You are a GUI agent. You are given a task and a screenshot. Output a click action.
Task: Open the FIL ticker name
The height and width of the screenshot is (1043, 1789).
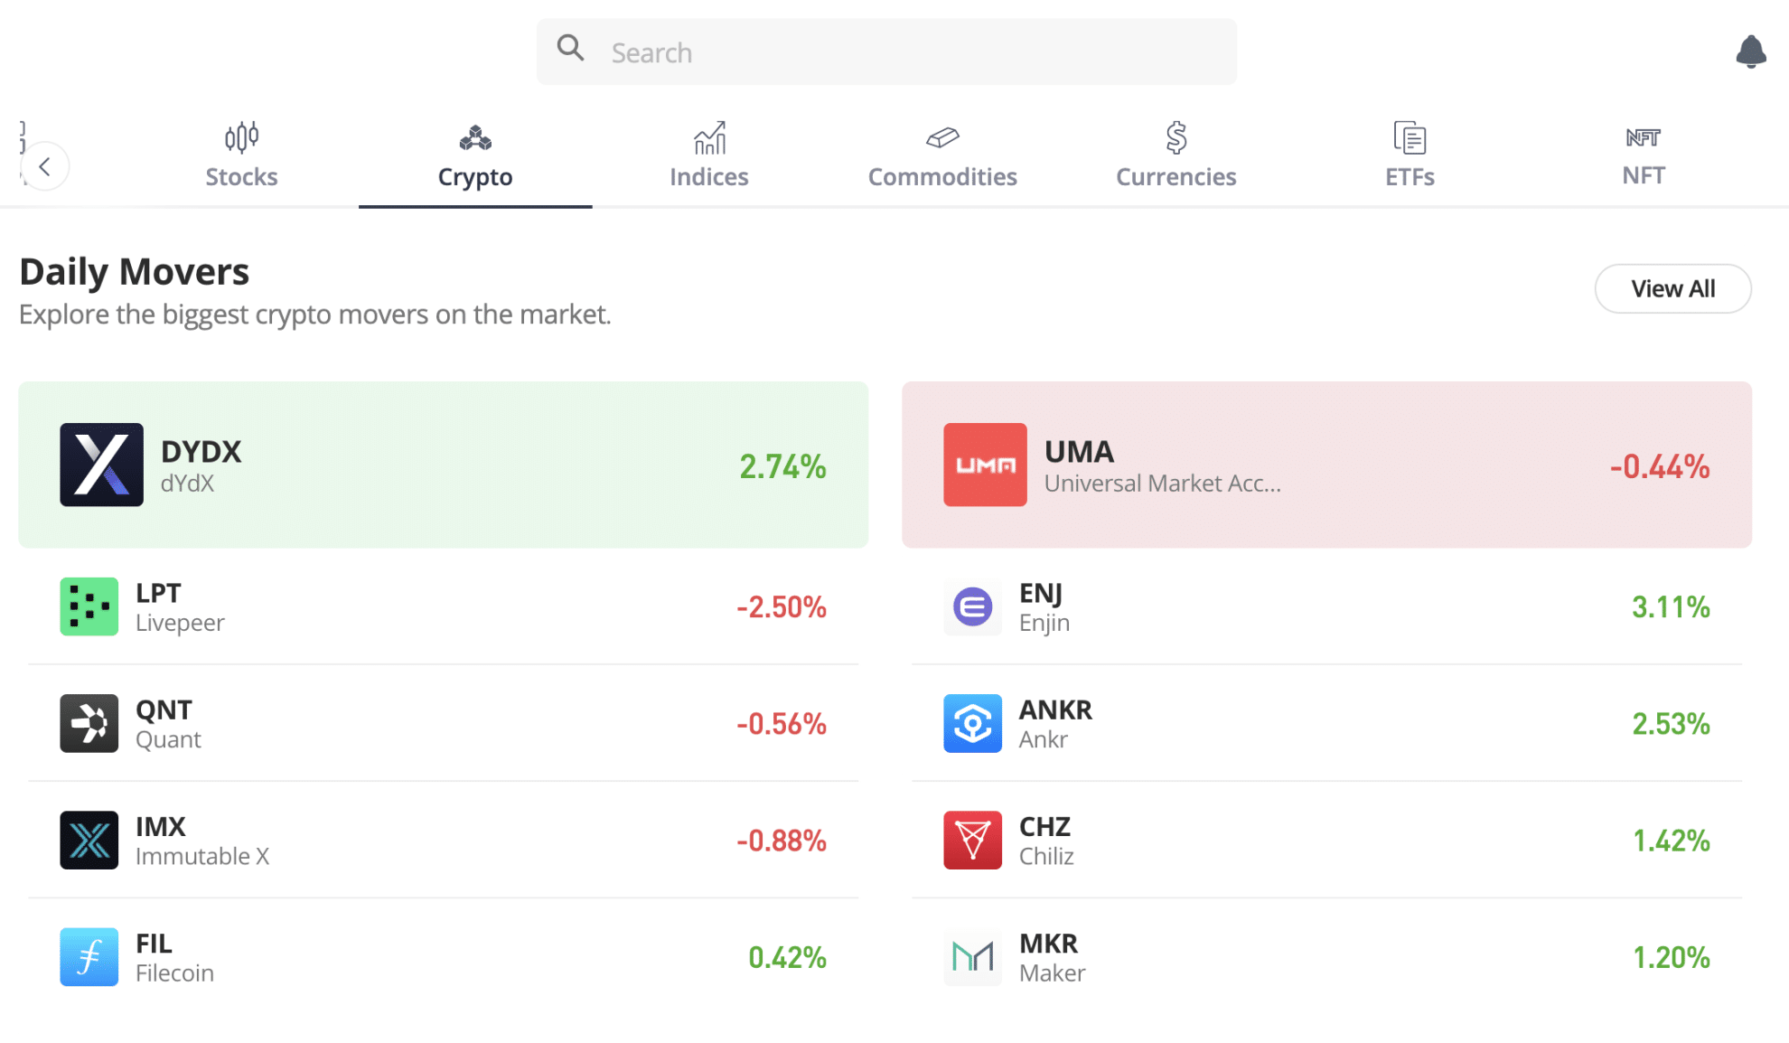[154, 943]
